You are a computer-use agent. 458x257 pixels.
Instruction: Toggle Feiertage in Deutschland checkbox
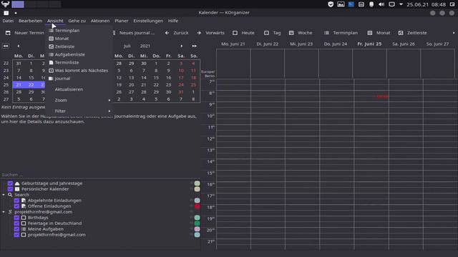pos(16,223)
